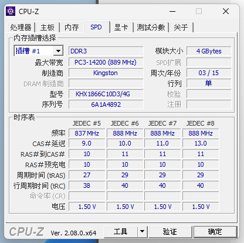Image resolution: width=244 pixels, height=243 pixels.
Task: Switch to the 主板 tab
Action: pos(48,27)
